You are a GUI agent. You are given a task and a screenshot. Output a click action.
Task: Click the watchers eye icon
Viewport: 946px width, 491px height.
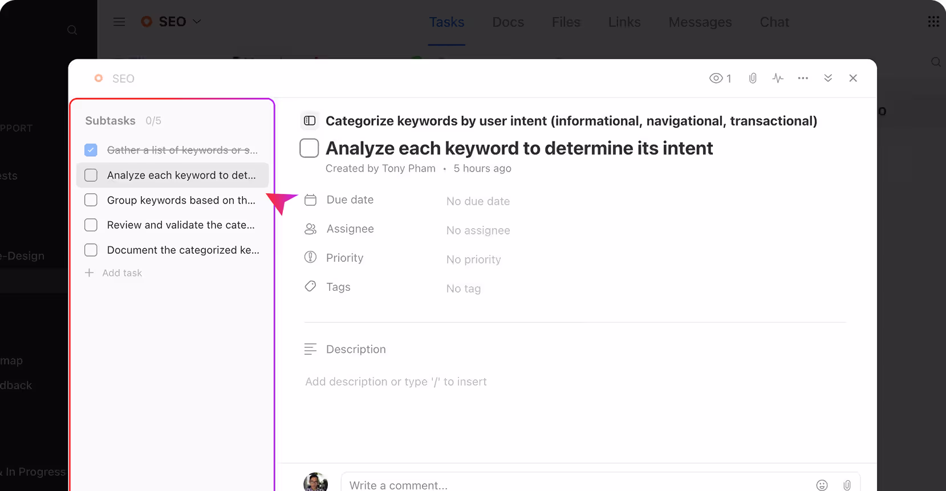click(x=716, y=78)
